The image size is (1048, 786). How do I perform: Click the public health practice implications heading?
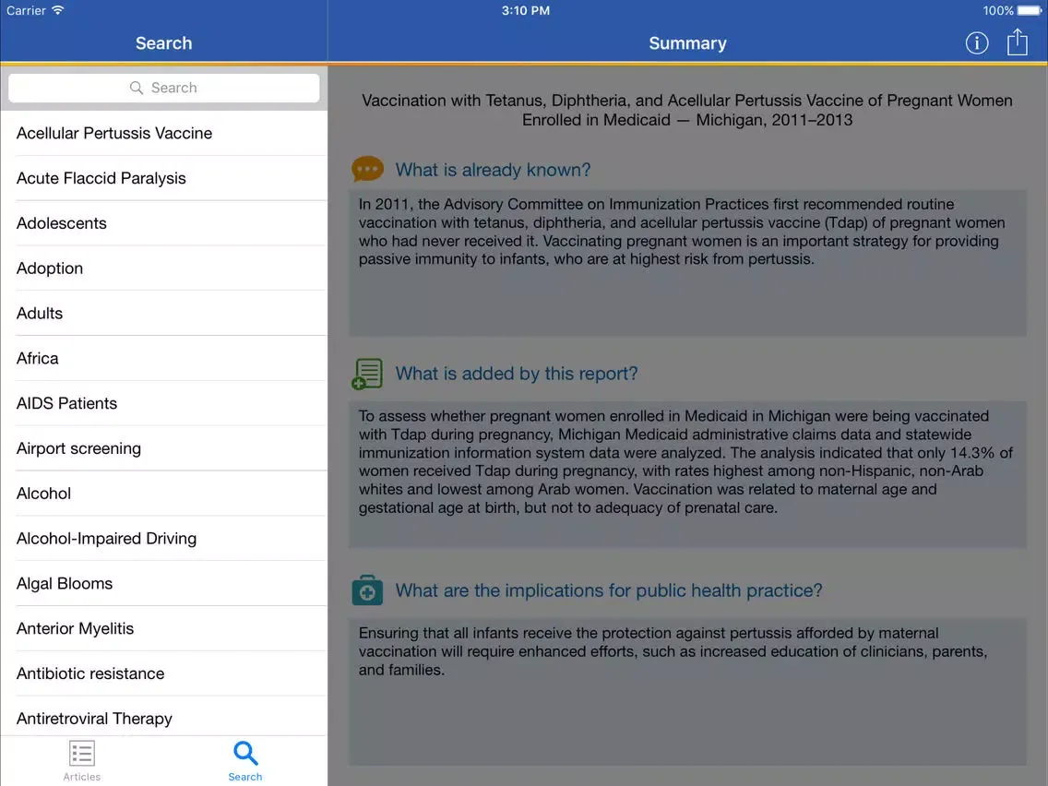608,590
